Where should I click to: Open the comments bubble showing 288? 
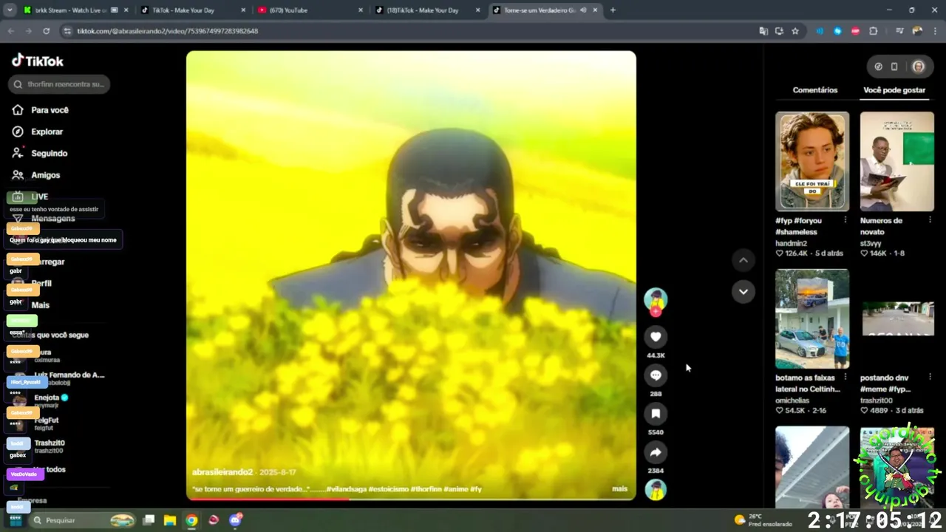pos(656,375)
